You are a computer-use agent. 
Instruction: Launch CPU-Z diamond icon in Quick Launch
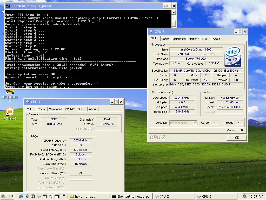tap(39, 196)
